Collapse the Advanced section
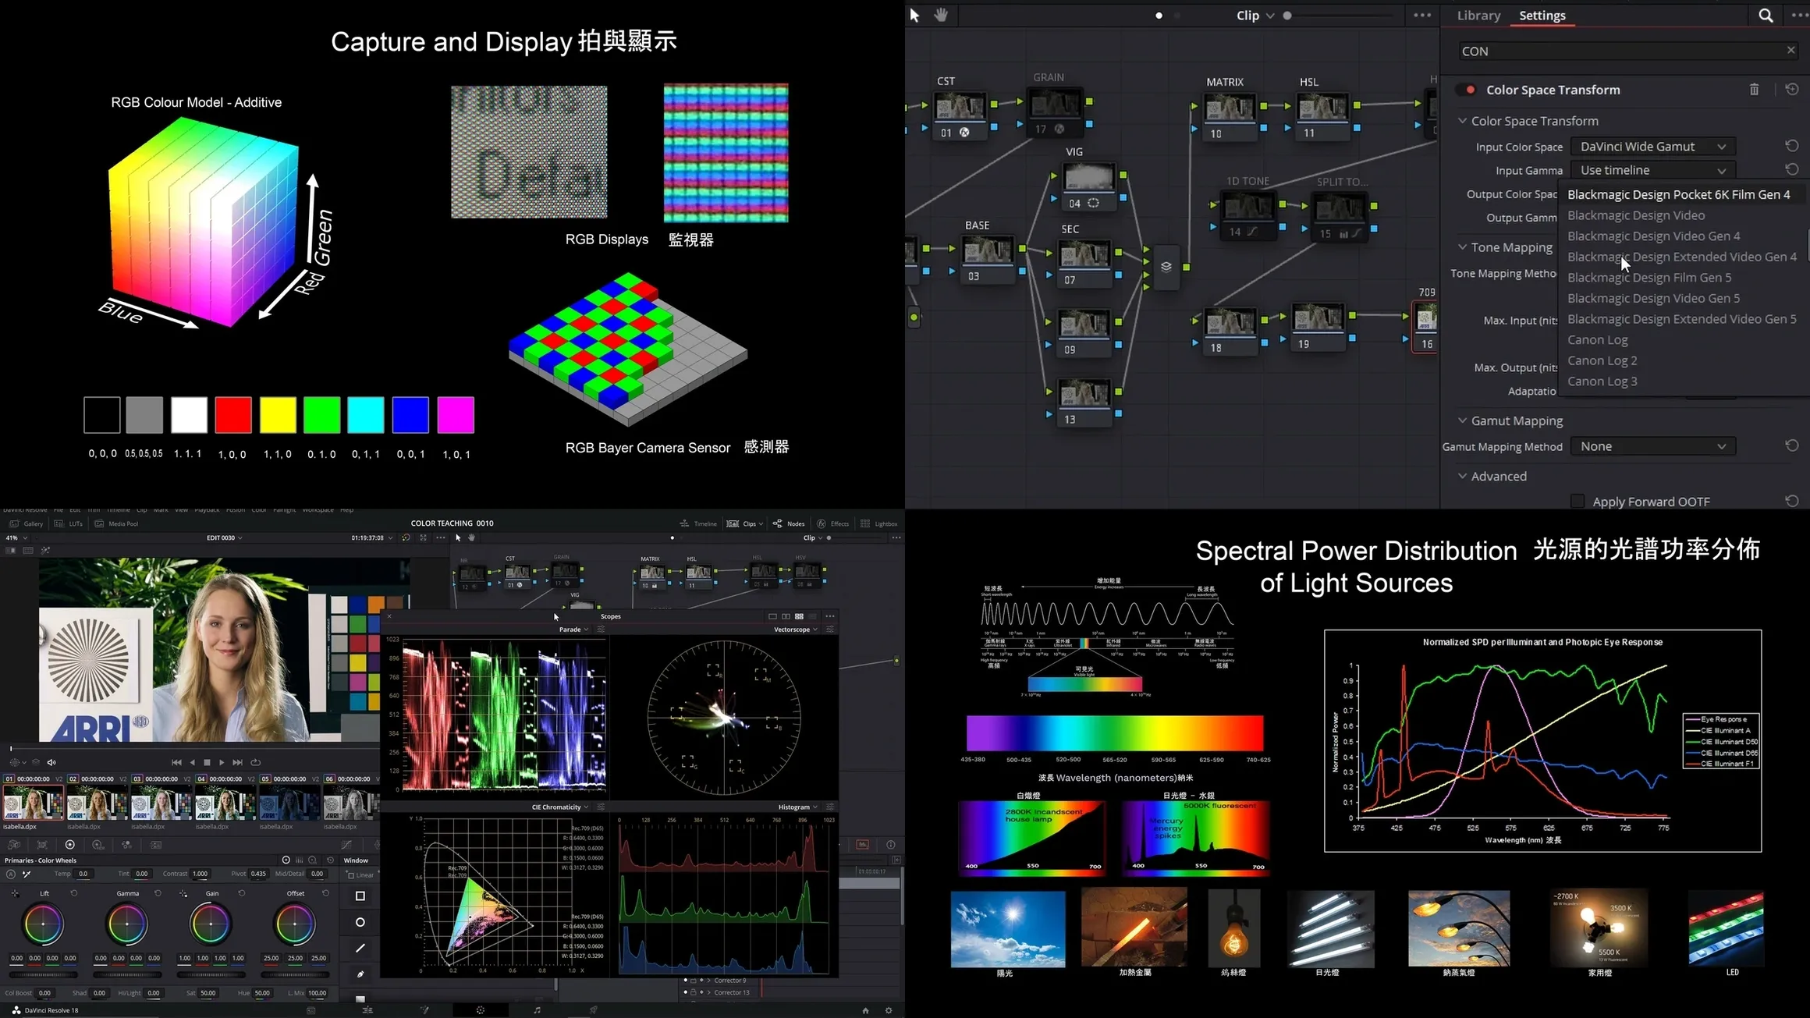The height and width of the screenshot is (1018, 1810). point(1462,476)
